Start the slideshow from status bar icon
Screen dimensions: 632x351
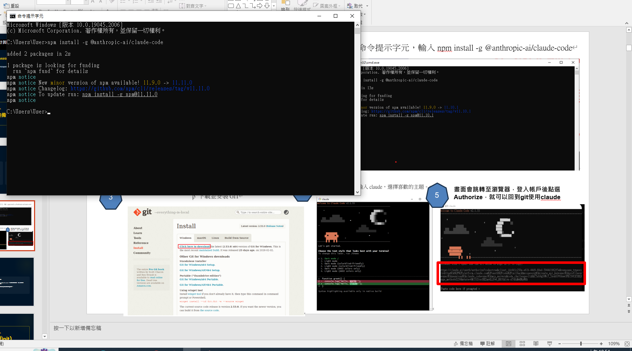pos(549,344)
